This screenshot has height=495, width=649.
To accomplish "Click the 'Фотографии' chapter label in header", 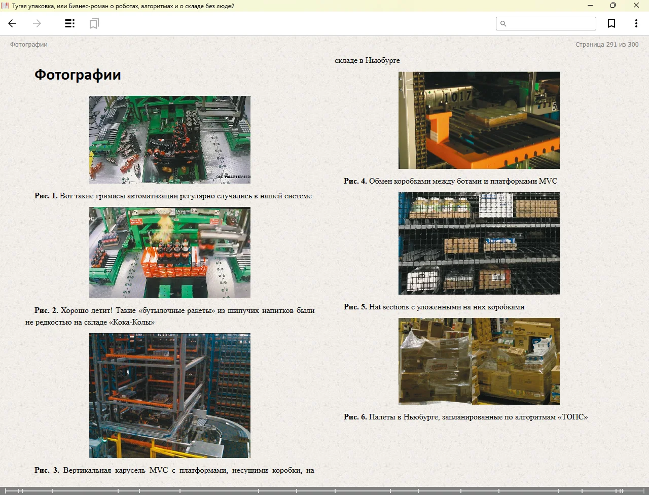I will [x=29, y=45].
